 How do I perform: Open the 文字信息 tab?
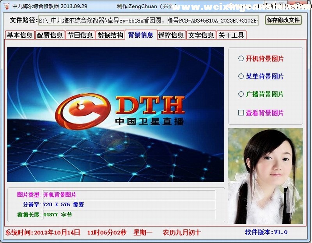coord(201,35)
